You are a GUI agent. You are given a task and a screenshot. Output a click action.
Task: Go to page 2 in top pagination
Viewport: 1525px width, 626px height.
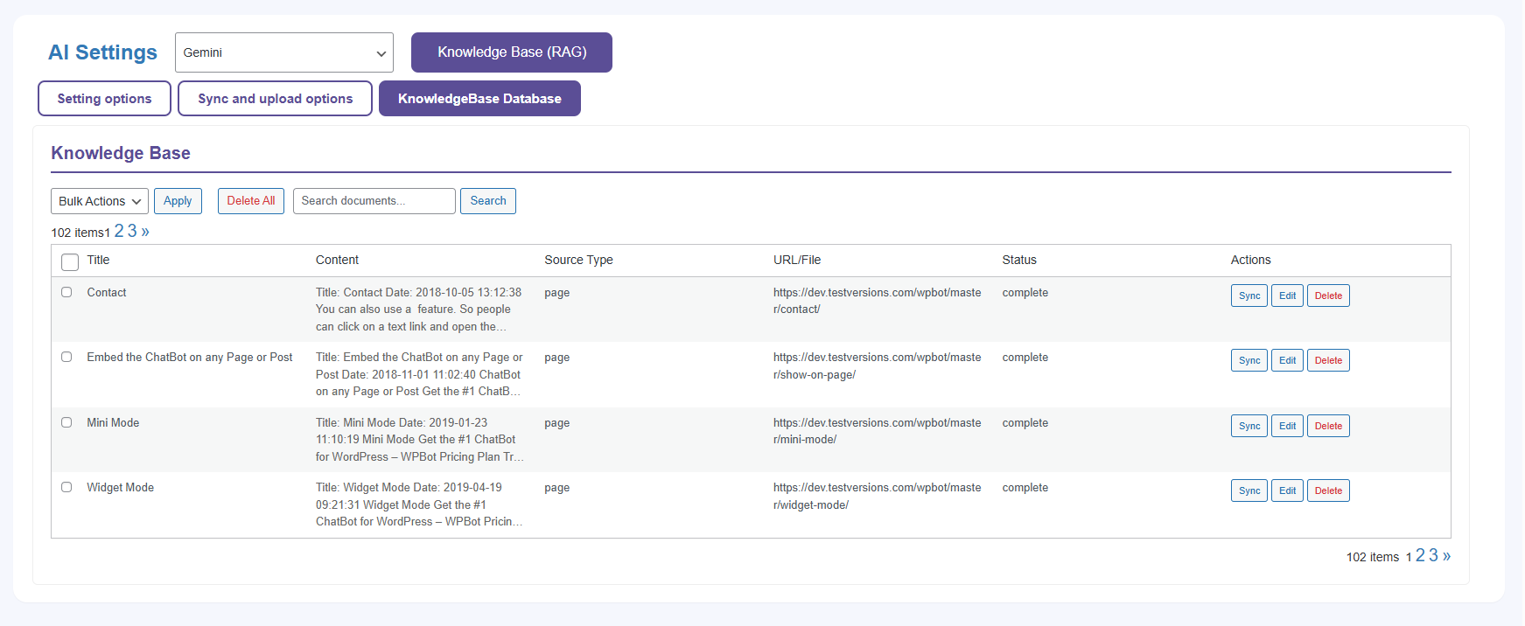click(119, 232)
